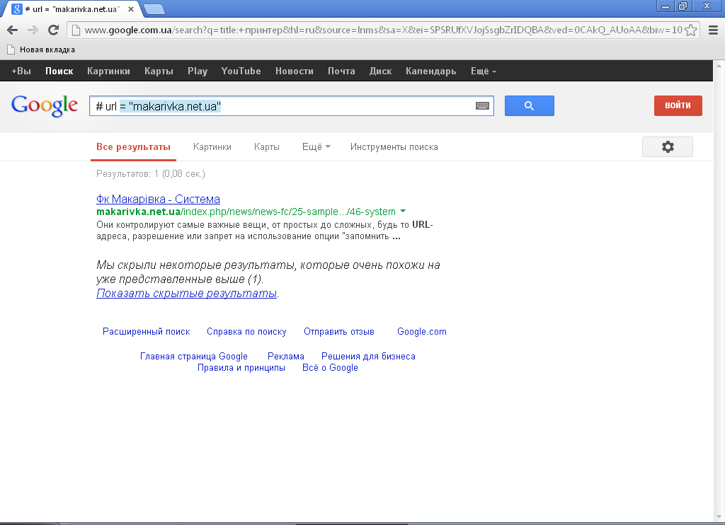
Task: Open the Новая вкладка bookmark
Action: coord(41,50)
